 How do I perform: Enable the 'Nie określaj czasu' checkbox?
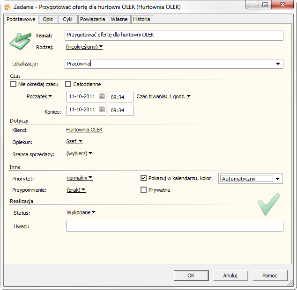pos(13,84)
